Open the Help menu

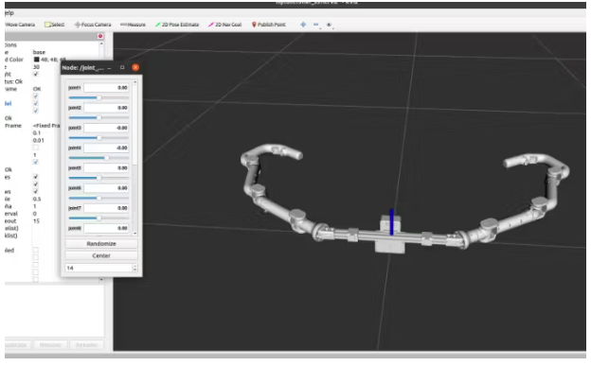click(9, 13)
